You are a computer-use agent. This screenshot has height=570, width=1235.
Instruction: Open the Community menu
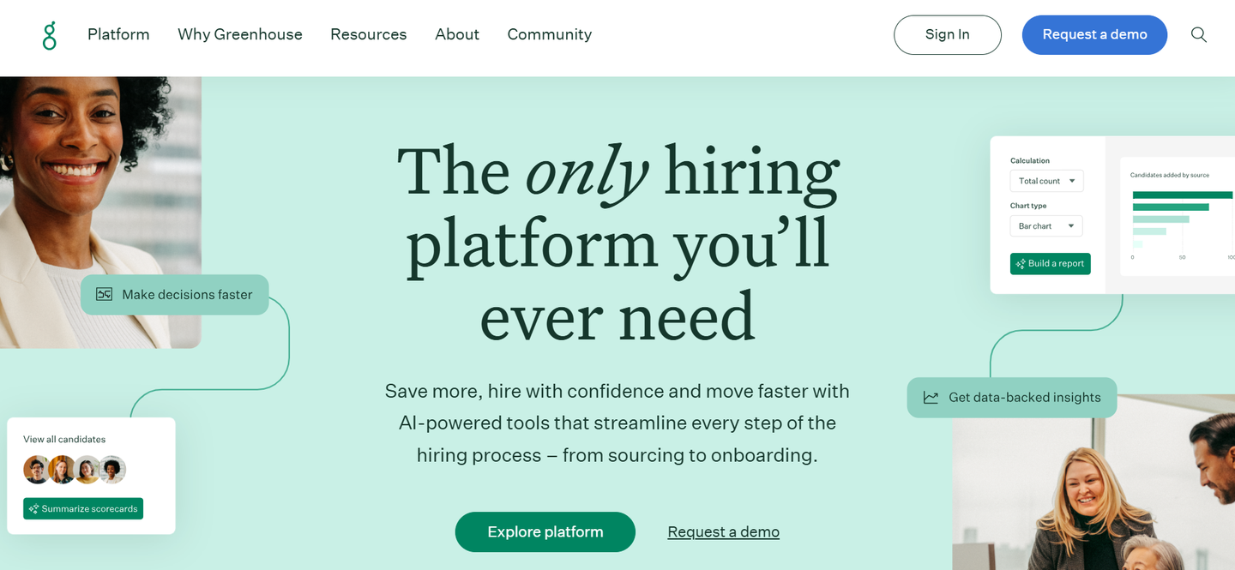pos(550,34)
